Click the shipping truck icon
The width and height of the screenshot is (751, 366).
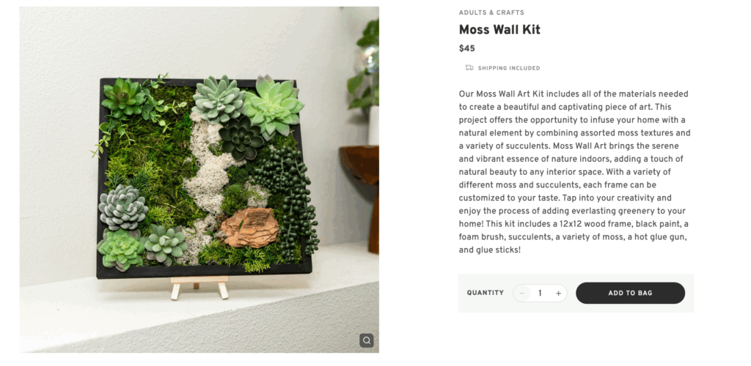tap(469, 68)
